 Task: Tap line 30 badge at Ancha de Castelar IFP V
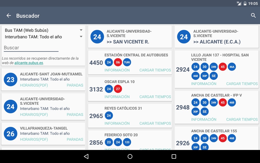pos(205,103)
